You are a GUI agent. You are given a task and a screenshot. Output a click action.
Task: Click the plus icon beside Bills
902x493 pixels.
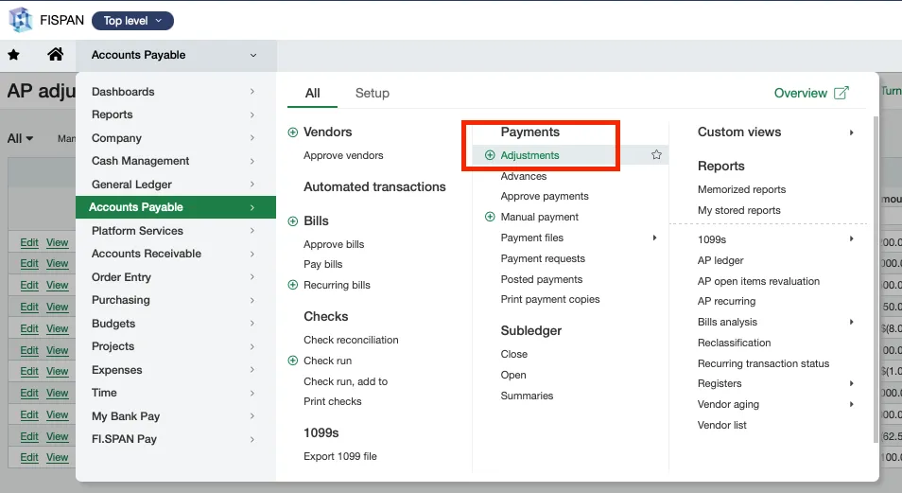click(293, 221)
